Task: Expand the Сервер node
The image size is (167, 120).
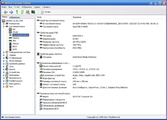Action: pos(4,55)
